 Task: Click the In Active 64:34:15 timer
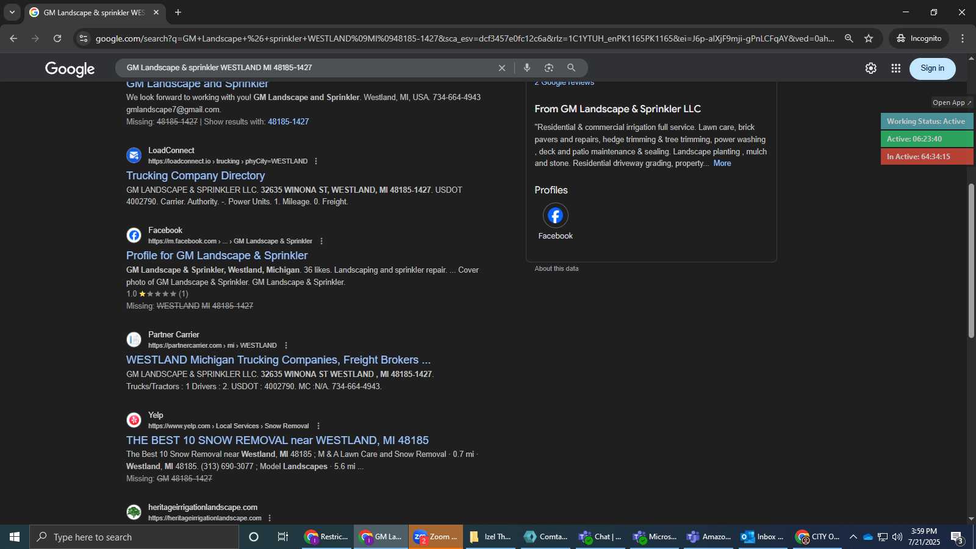[927, 157]
